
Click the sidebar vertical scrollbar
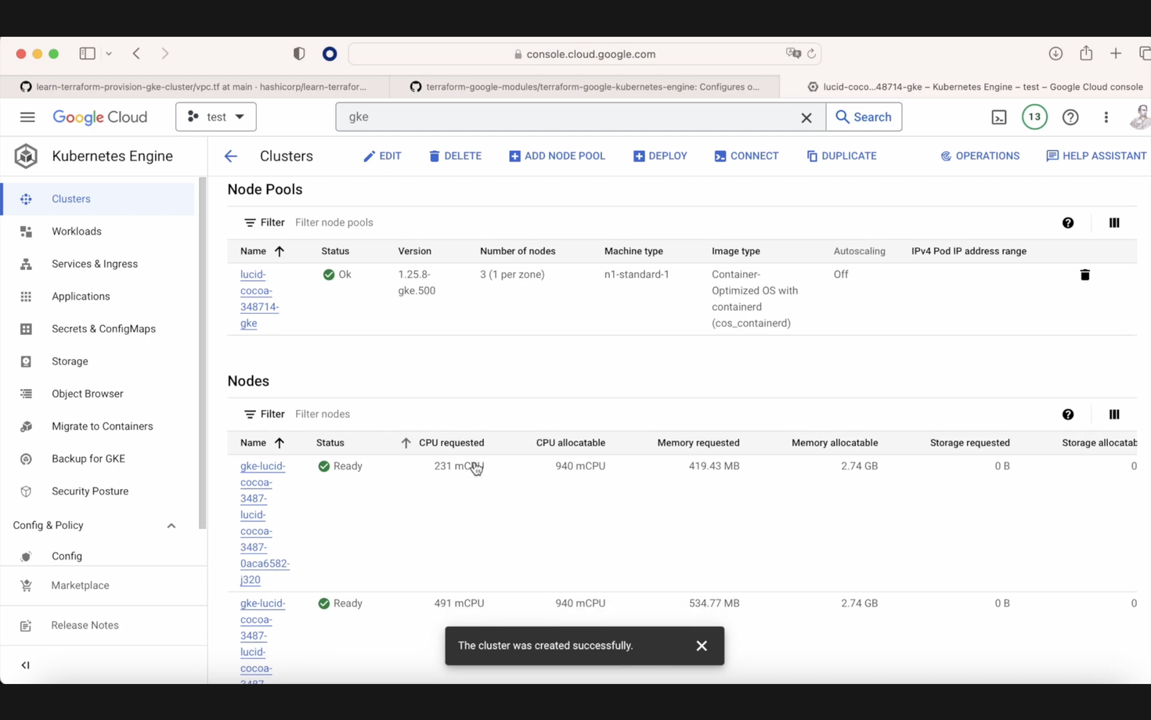point(203,354)
